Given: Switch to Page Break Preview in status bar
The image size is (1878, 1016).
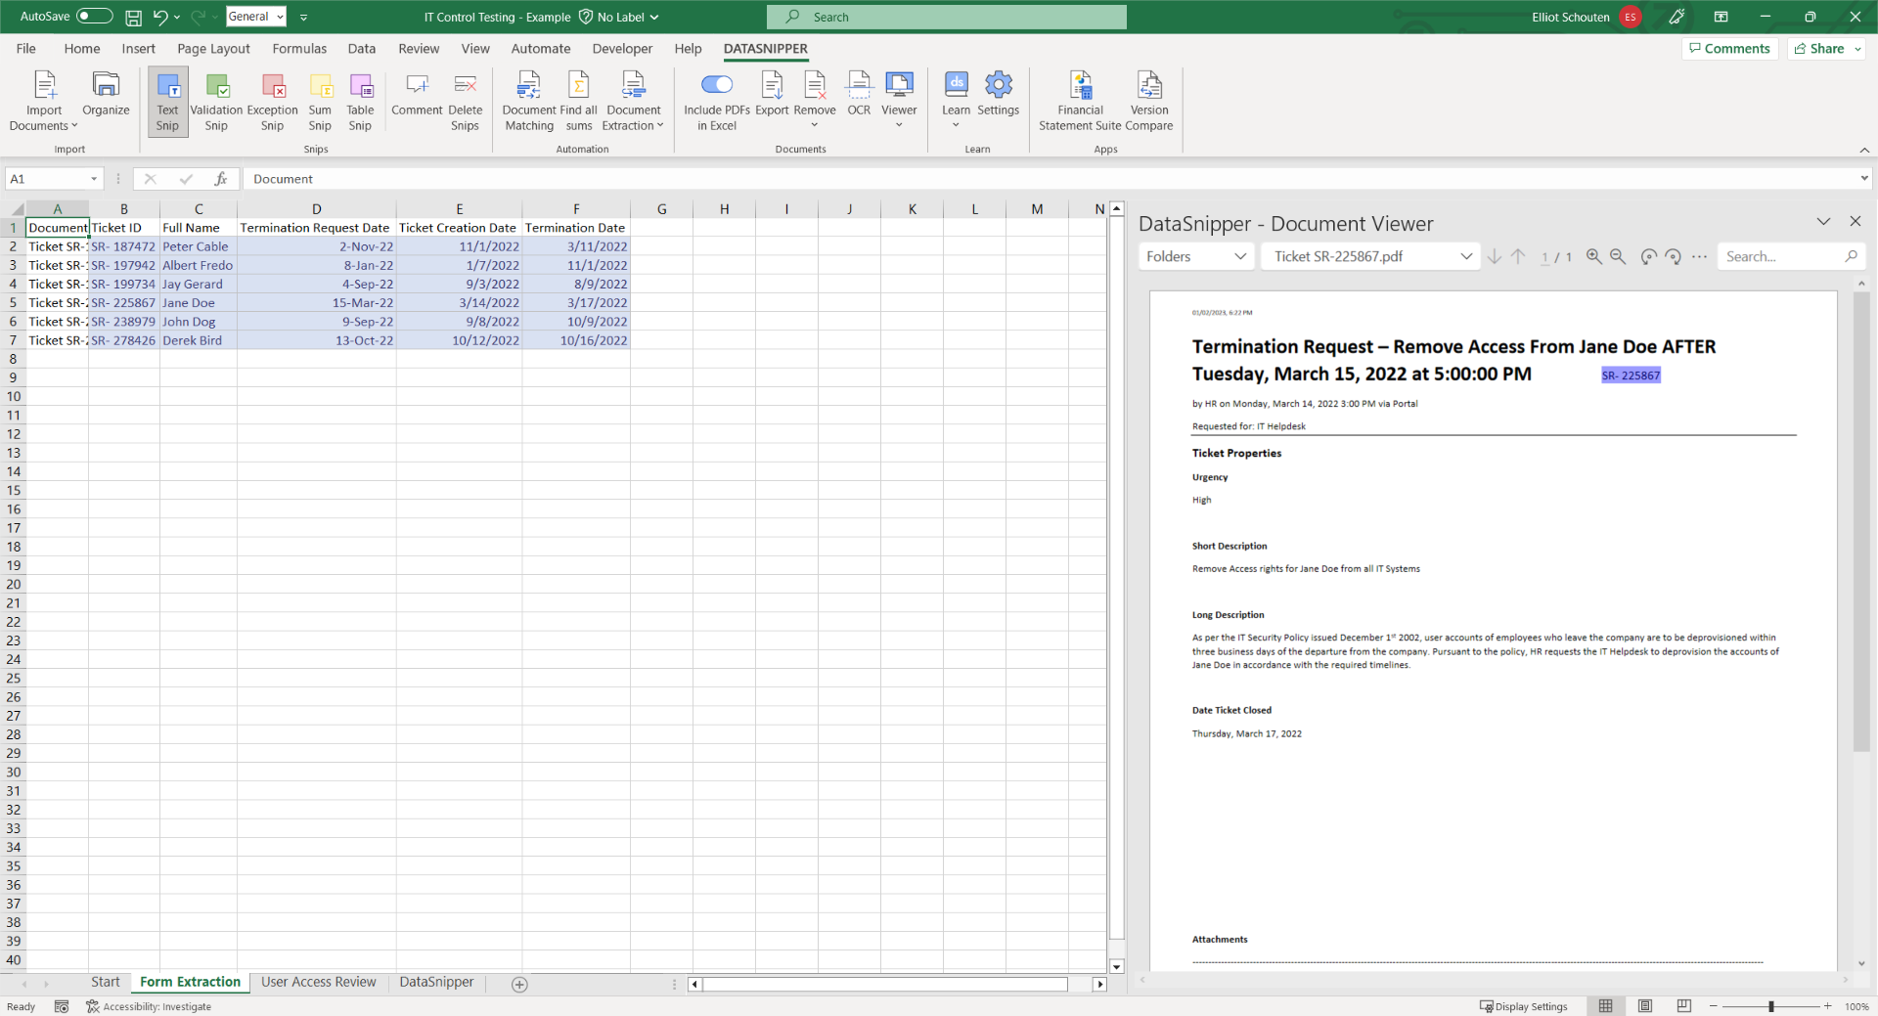Looking at the screenshot, I should coord(1683,1006).
